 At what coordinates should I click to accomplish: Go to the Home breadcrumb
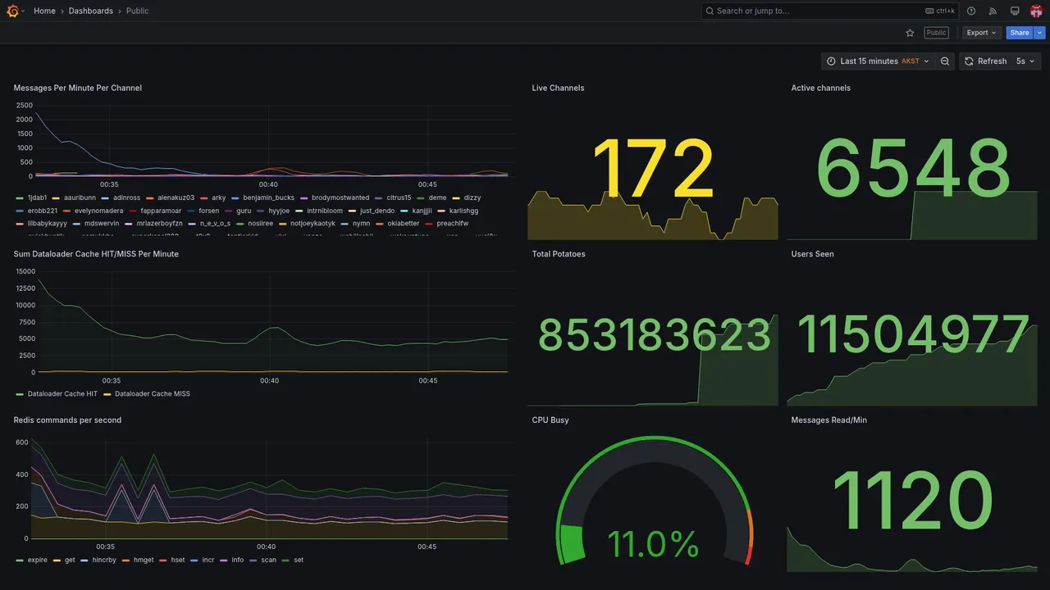(x=44, y=11)
